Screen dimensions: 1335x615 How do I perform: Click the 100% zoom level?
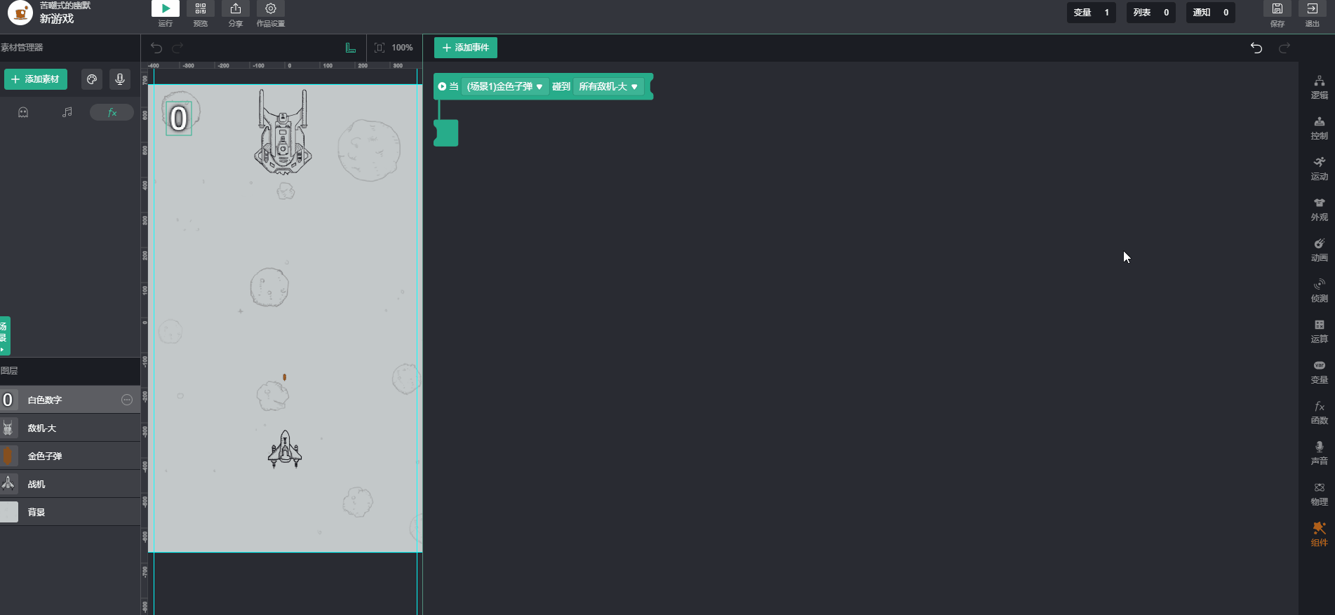(402, 48)
